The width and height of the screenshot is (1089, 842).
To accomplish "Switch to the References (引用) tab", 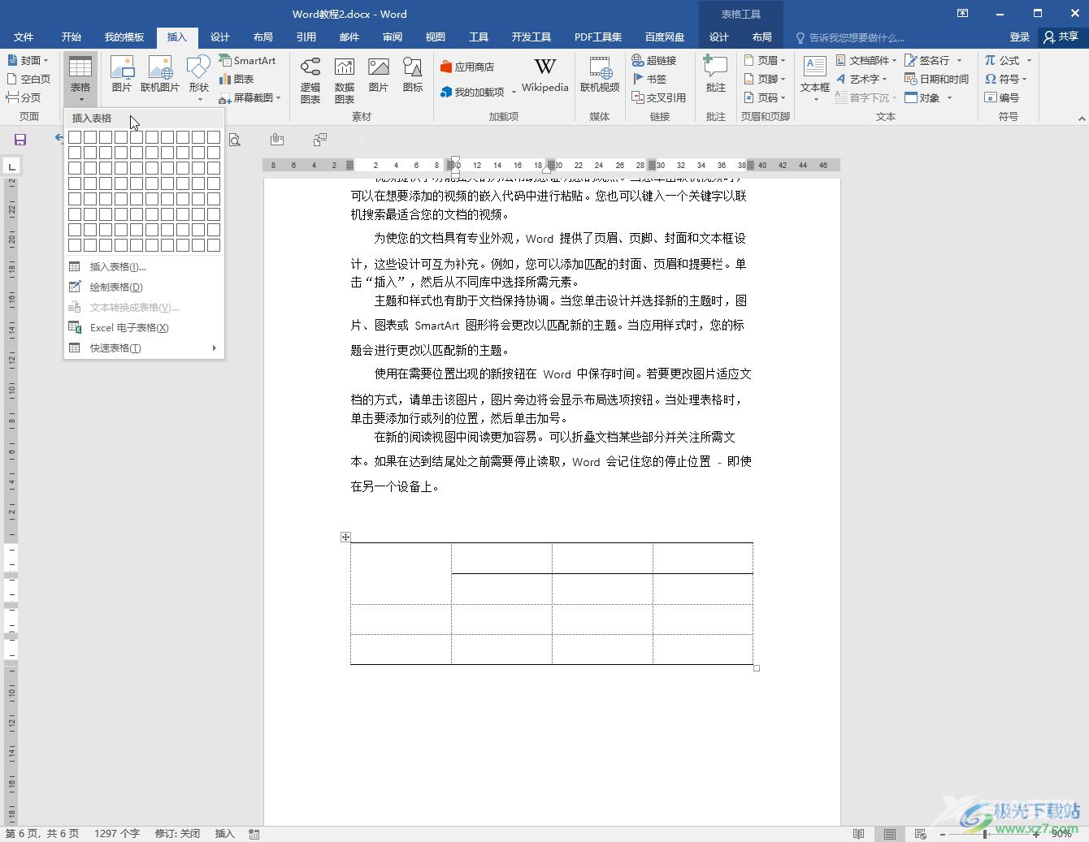I will tap(306, 37).
